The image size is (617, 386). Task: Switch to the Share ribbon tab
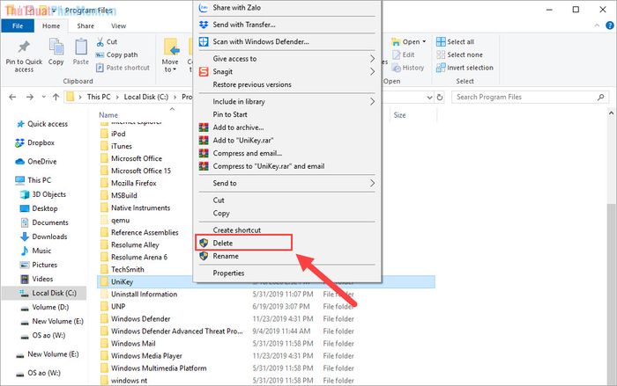tap(85, 25)
